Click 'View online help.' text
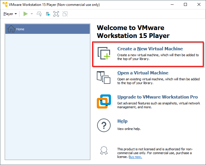The image size is (206, 165). (129, 129)
